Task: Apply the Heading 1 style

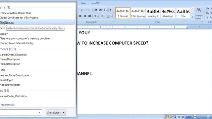Action: pos(153,13)
